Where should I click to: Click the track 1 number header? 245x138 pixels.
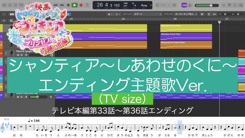click(x=1, y=28)
